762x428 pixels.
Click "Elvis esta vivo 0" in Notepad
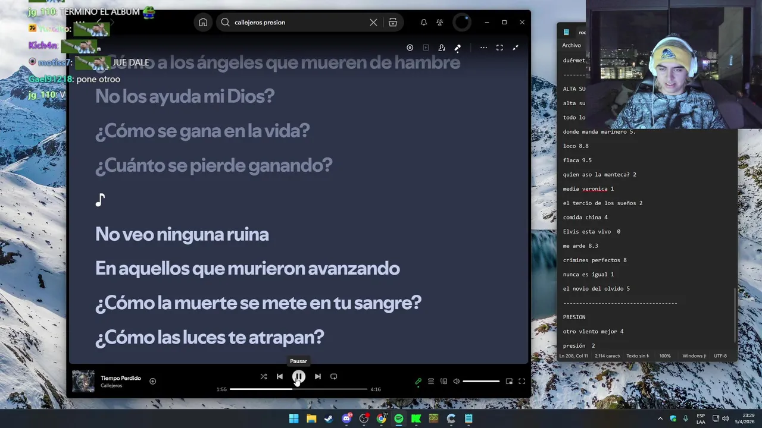592,231
